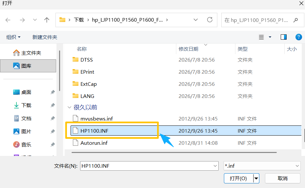Open address bar history dropdown
Viewport: 305px width, 188px height.
tap(196, 20)
